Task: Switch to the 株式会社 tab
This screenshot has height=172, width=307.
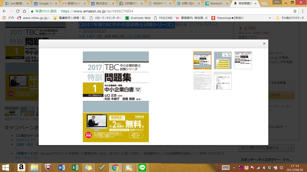Action: click(103, 3)
